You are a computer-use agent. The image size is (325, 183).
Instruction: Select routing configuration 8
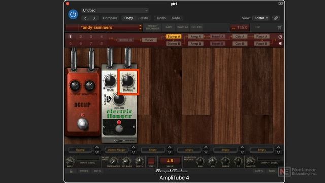coord(102,43)
